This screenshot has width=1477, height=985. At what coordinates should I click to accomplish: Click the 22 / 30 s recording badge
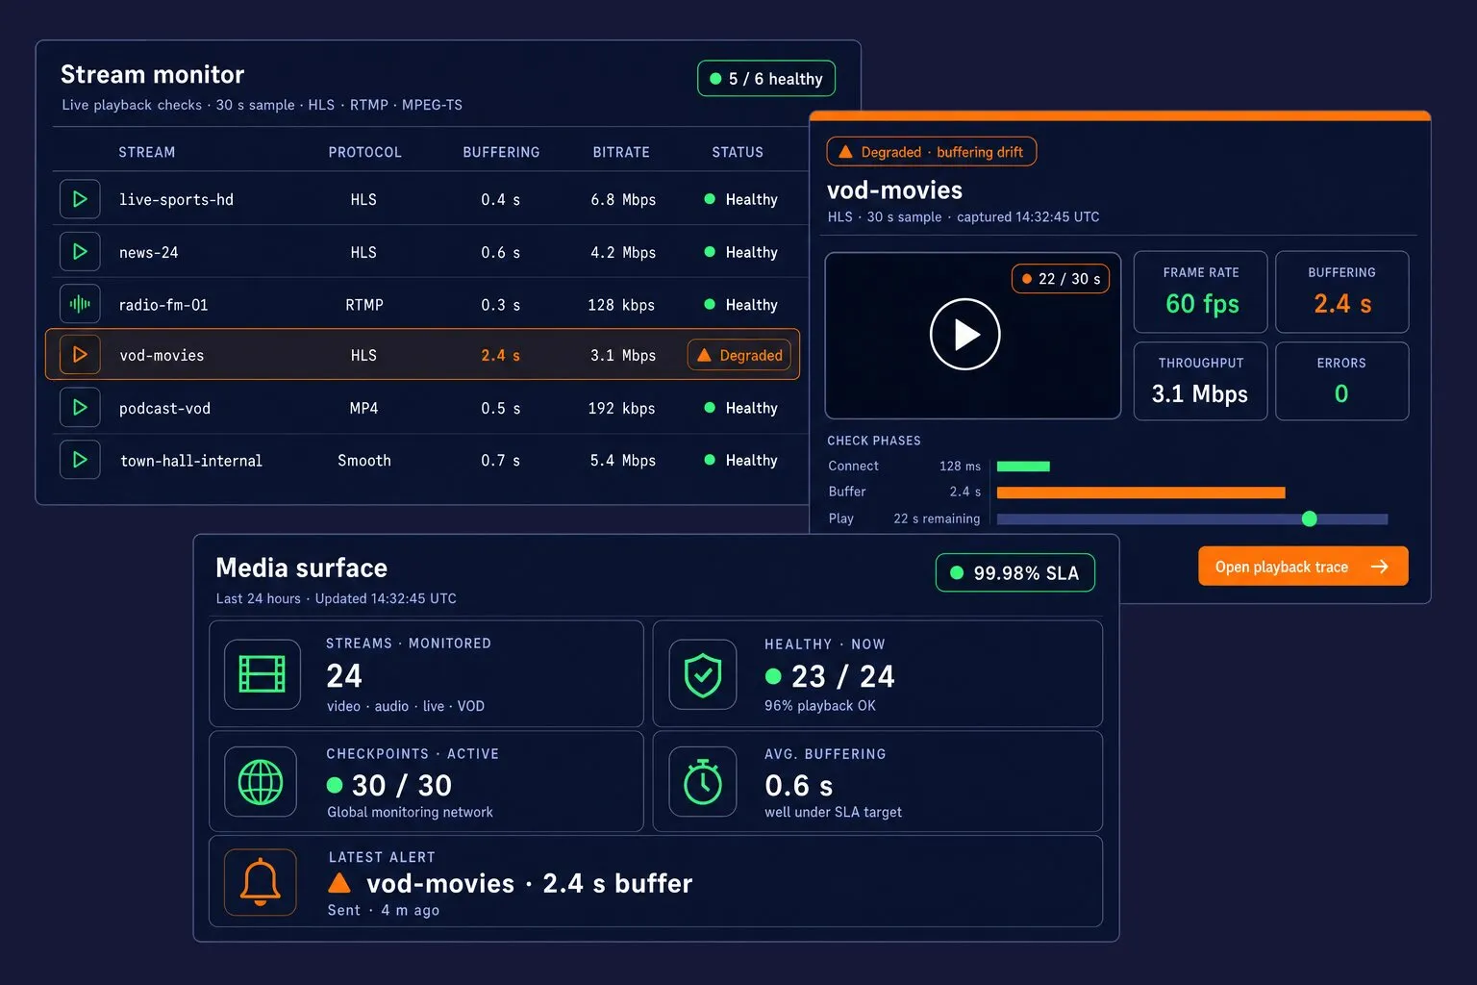tap(1061, 279)
